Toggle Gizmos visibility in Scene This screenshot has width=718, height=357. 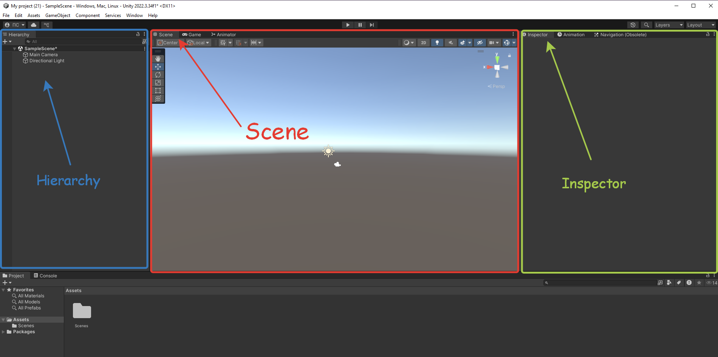tap(507, 43)
